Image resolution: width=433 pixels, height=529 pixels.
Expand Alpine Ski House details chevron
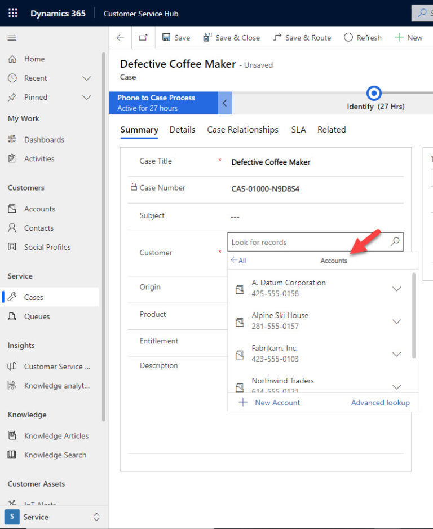point(396,321)
